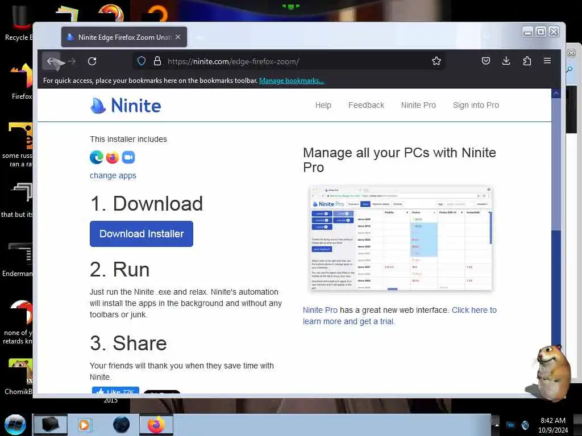This screenshot has width=582, height=436.
Task: Click the Ninite Pro text link
Action: tap(320, 310)
